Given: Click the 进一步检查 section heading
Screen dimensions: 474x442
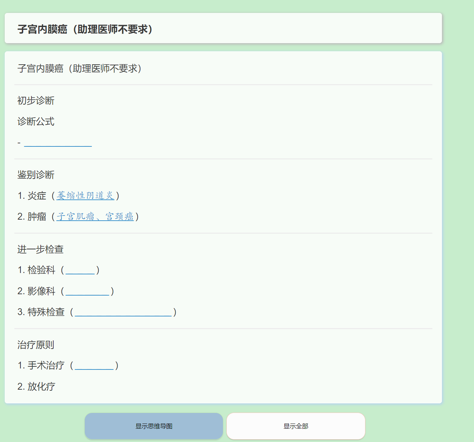Looking at the screenshot, I should (40, 249).
